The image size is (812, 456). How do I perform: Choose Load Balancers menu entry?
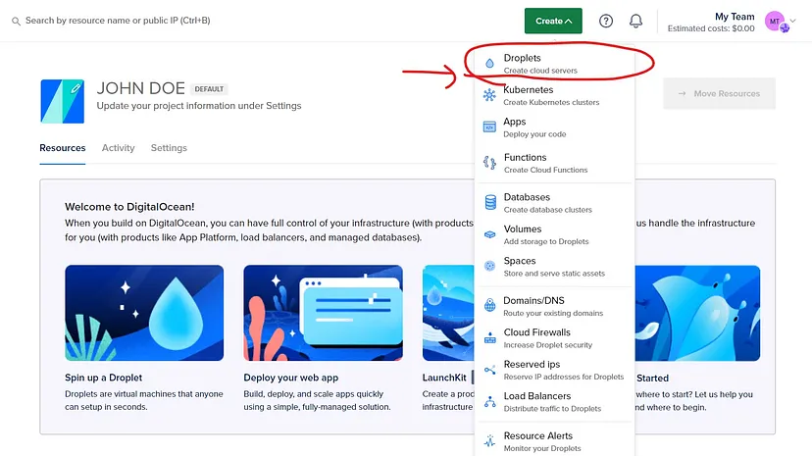tap(554, 402)
